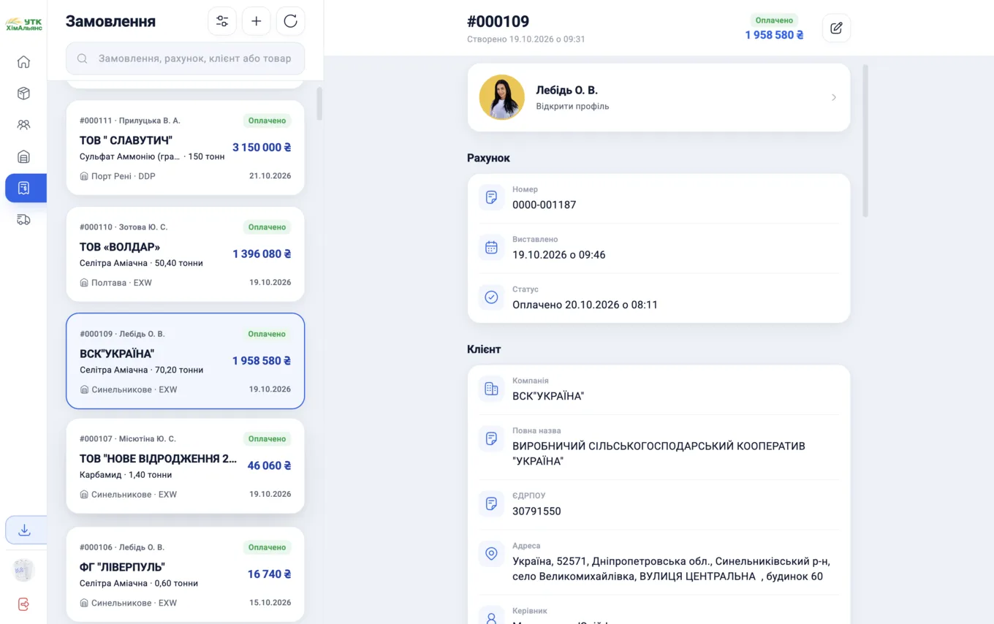Refresh the orders list
This screenshot has width=994, height=624.
coord(291,21)
